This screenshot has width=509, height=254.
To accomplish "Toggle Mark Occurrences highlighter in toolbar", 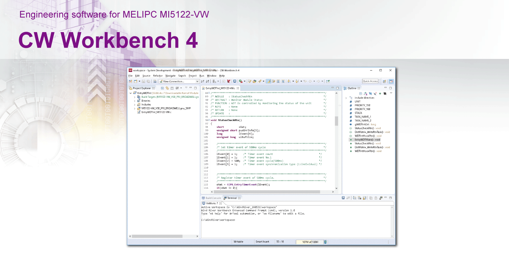I will pos(268,81).
